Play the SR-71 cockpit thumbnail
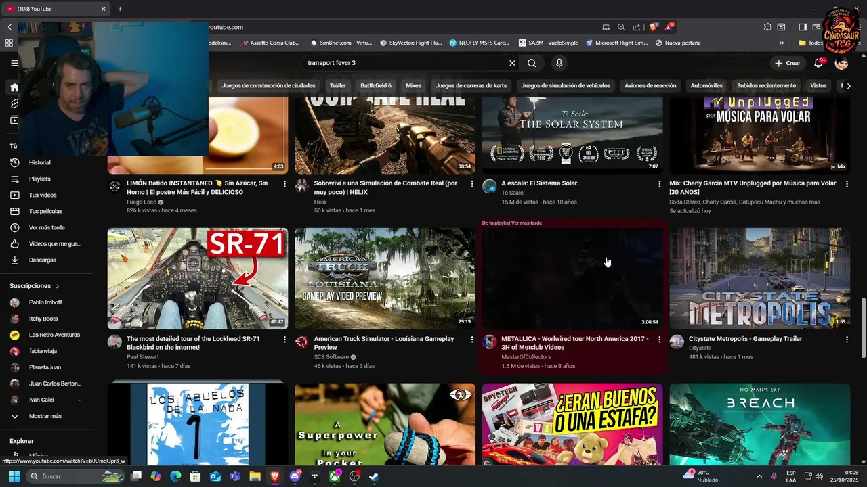 pos(198,278)
